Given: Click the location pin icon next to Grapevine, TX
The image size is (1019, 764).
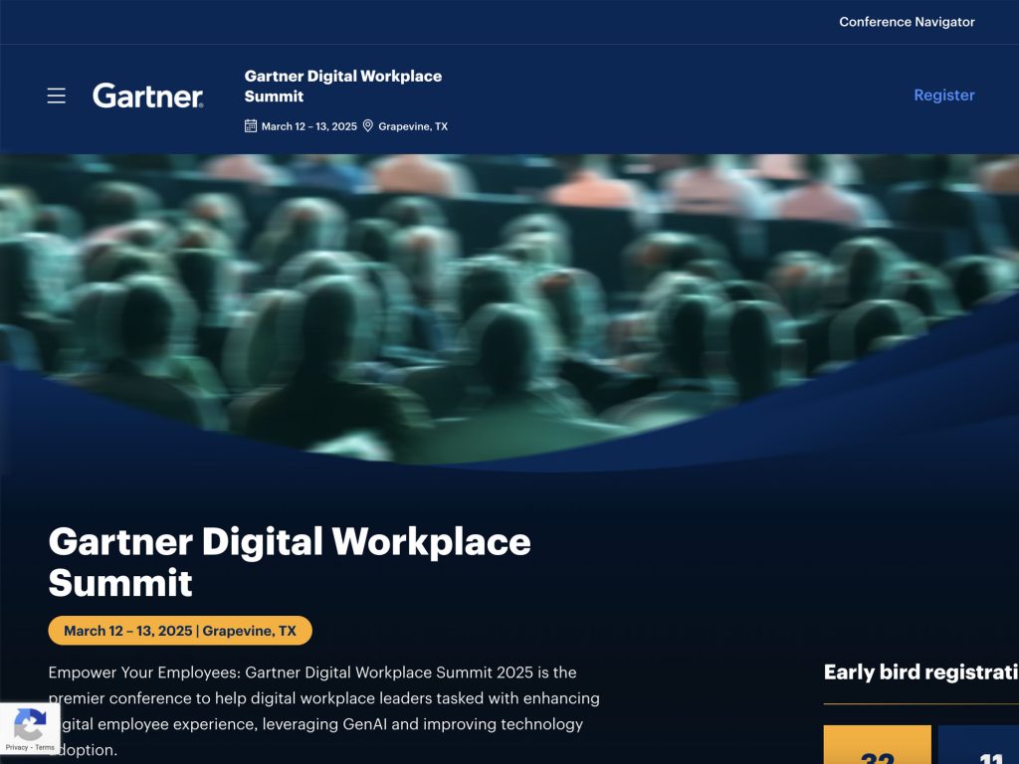Looking at the screenshot, I should coord(368,126).
